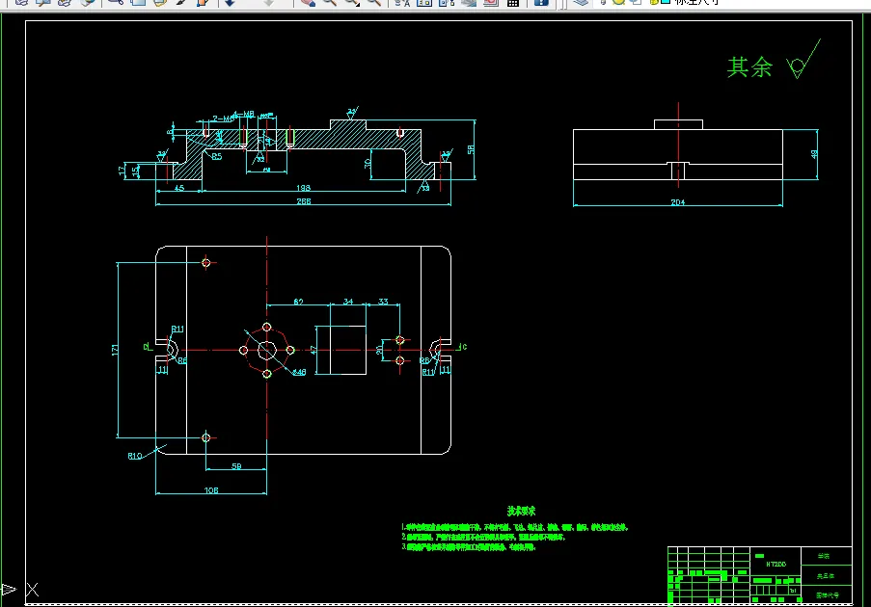Click the UCS X axis icon
Screen dimensions: 871x607
pos(32,590)
